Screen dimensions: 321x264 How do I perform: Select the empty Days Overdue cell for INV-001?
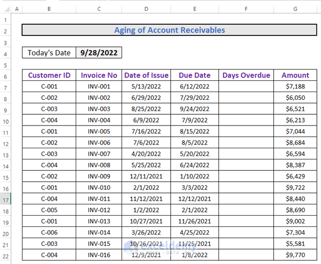[246, 86]
